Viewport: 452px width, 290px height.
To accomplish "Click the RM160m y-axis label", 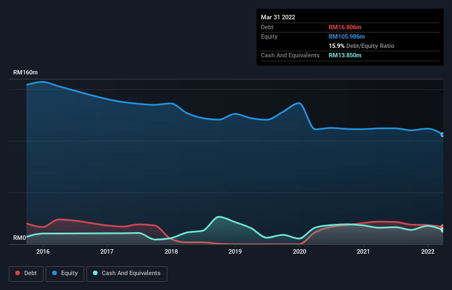I will point(25,72).
